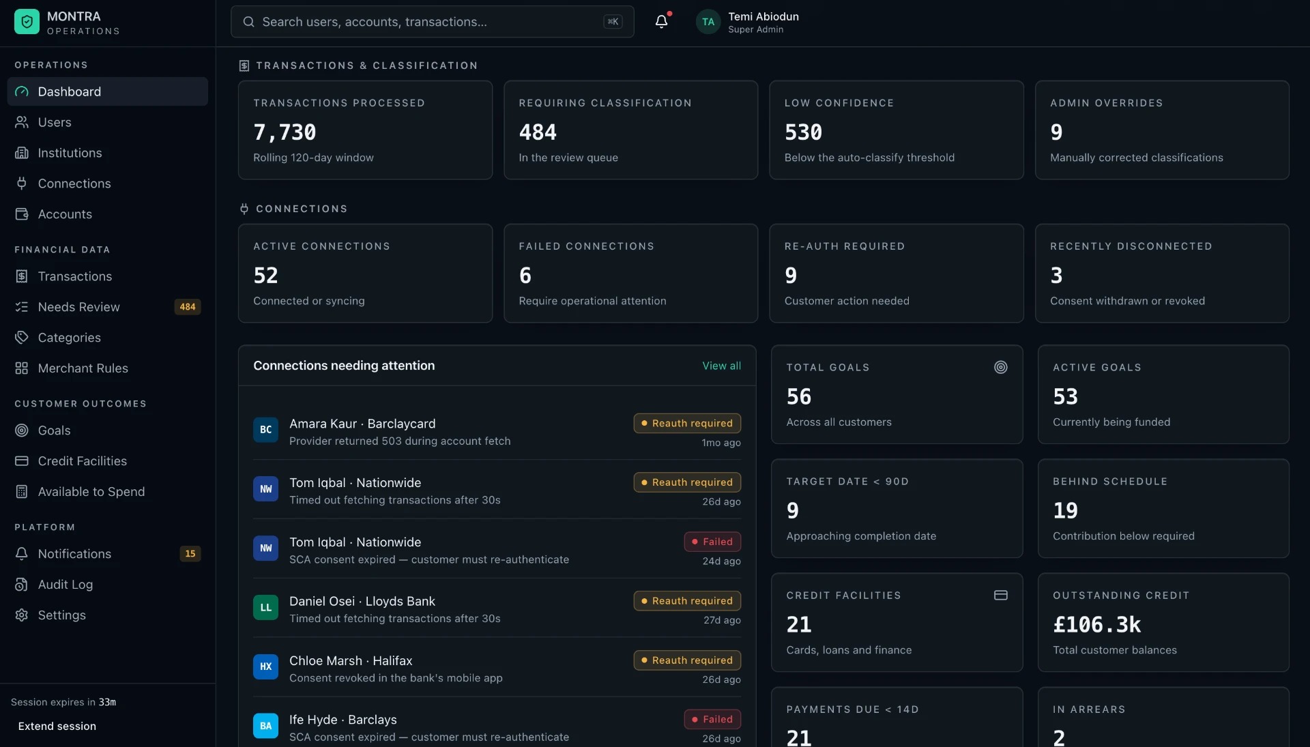The width and height of the screenshot is (1310, 747).
Task: Click the Merchant Rules grid icon
Action: pyautogui.click(x=22, y=368)
